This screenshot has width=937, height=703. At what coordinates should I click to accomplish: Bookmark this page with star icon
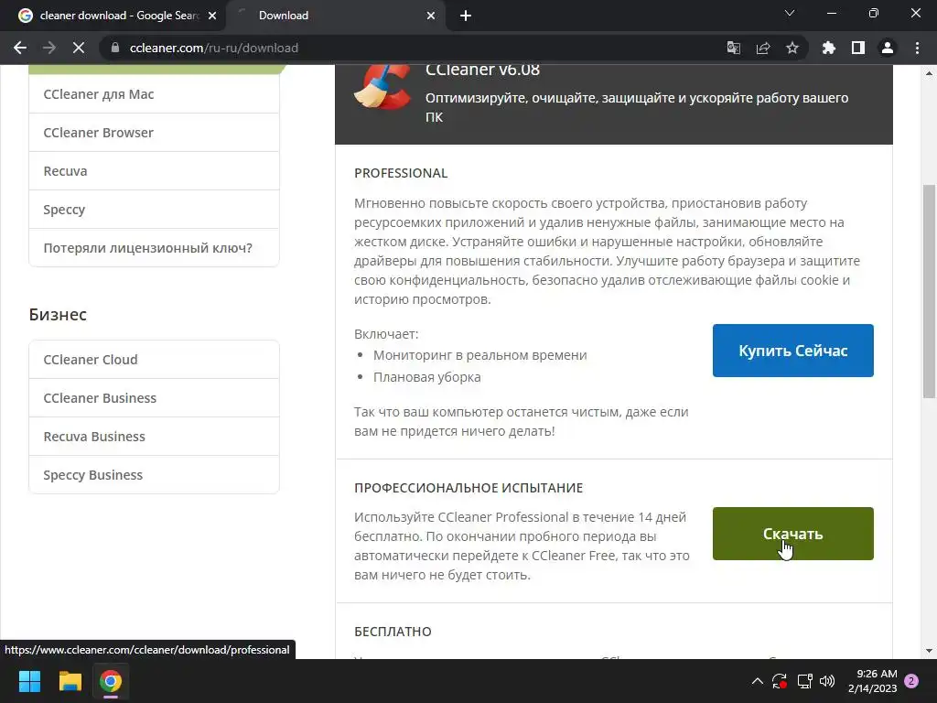tap(792, 48)
